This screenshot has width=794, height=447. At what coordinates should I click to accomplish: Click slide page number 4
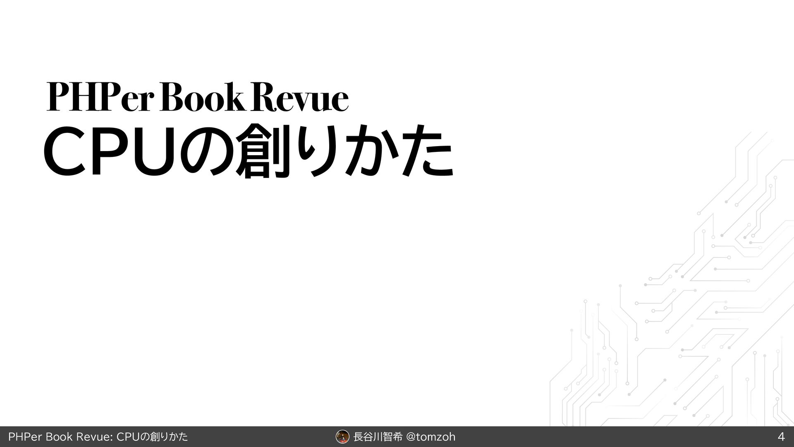(x=781, y=437)
